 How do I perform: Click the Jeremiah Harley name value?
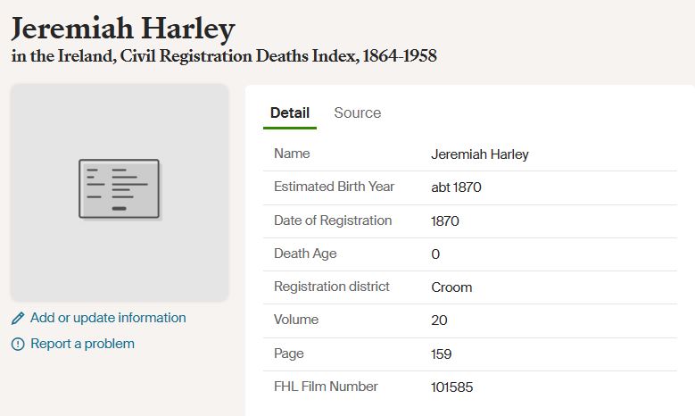click(480, 154)
